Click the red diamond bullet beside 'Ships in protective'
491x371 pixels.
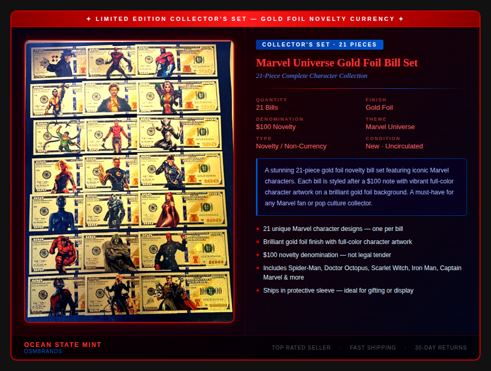tap(258, 291)
